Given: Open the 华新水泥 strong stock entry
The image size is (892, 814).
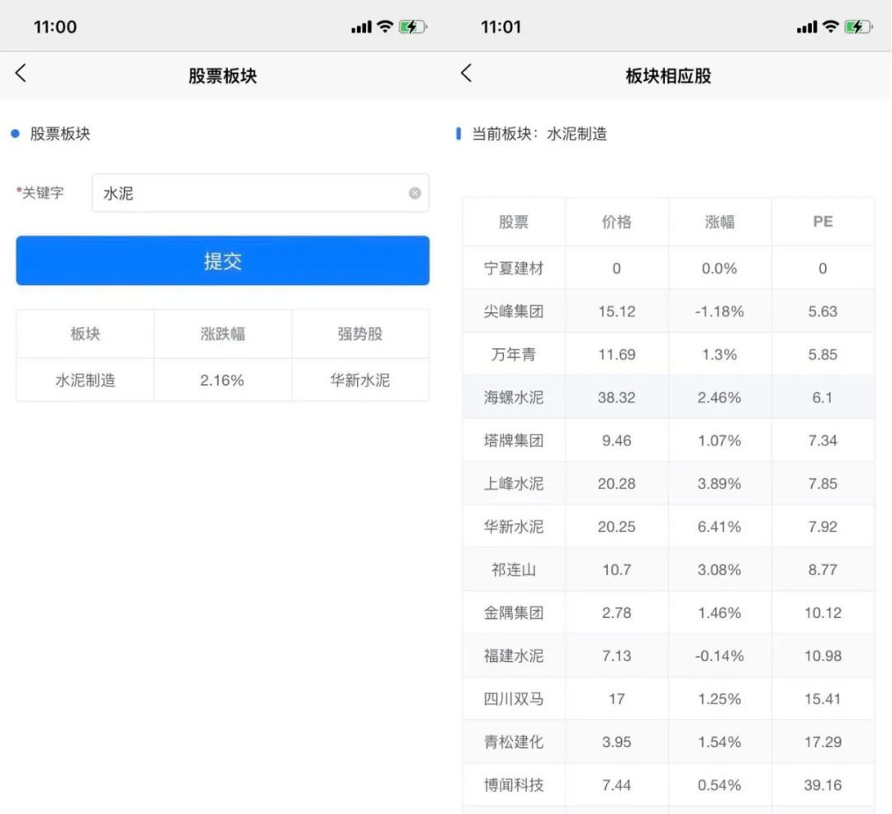Looking at the screenshot, I should 360,379.
